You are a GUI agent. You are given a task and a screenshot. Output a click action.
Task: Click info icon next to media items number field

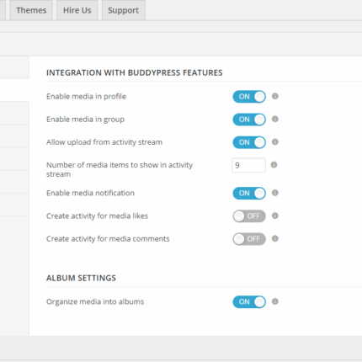coord(274,165)
